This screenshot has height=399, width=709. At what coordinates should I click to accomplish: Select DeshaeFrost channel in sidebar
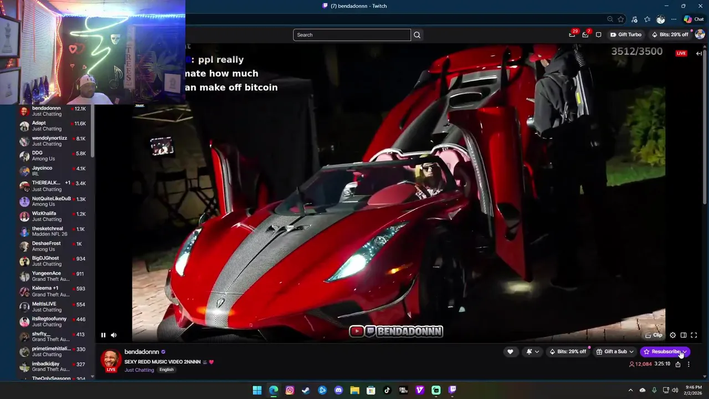pyautogui.click(x=54, y=246)
